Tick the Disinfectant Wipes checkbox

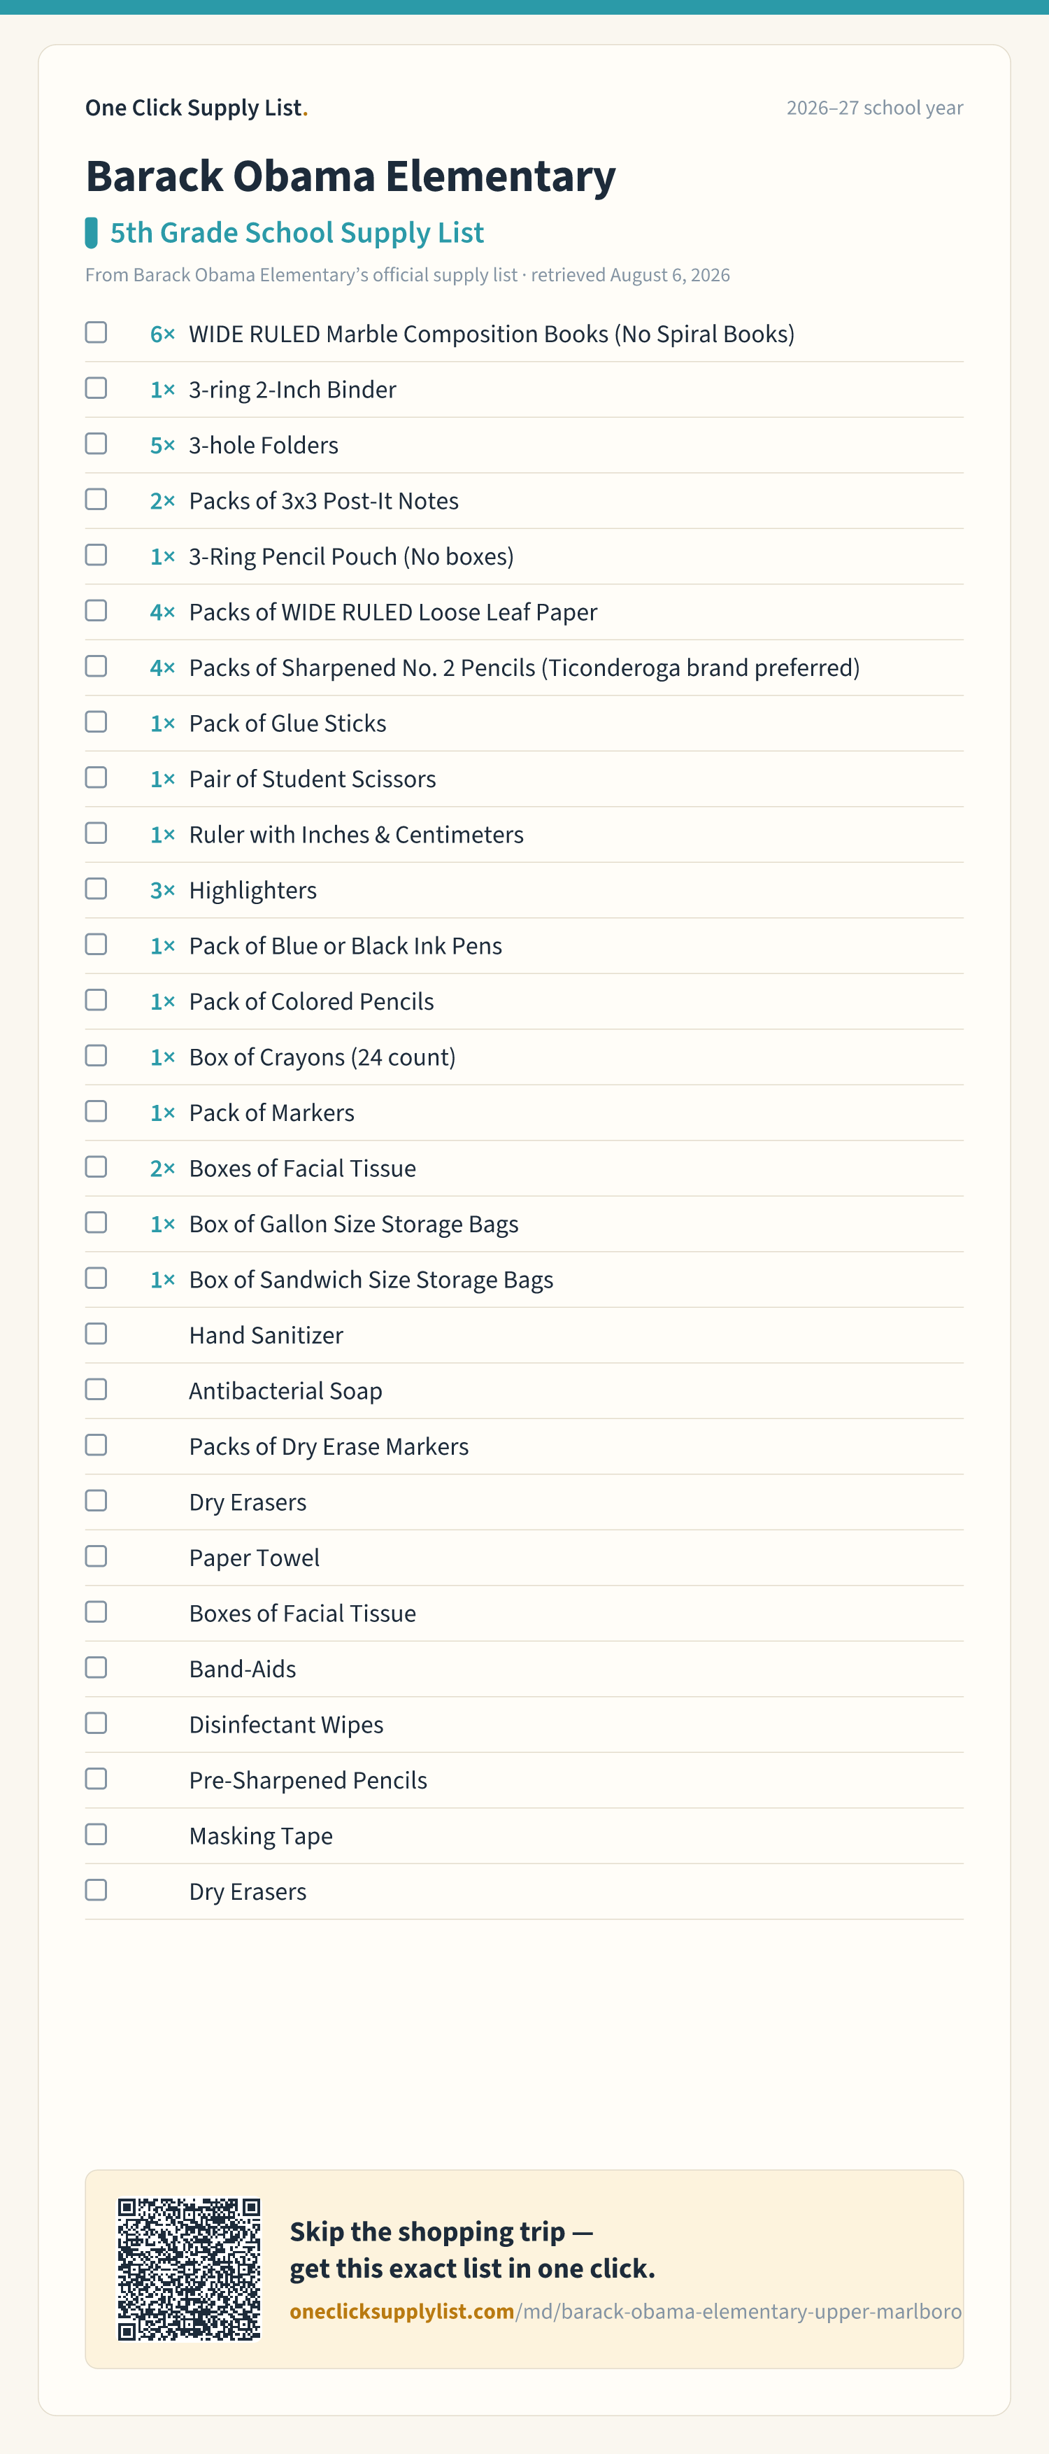96,1723
